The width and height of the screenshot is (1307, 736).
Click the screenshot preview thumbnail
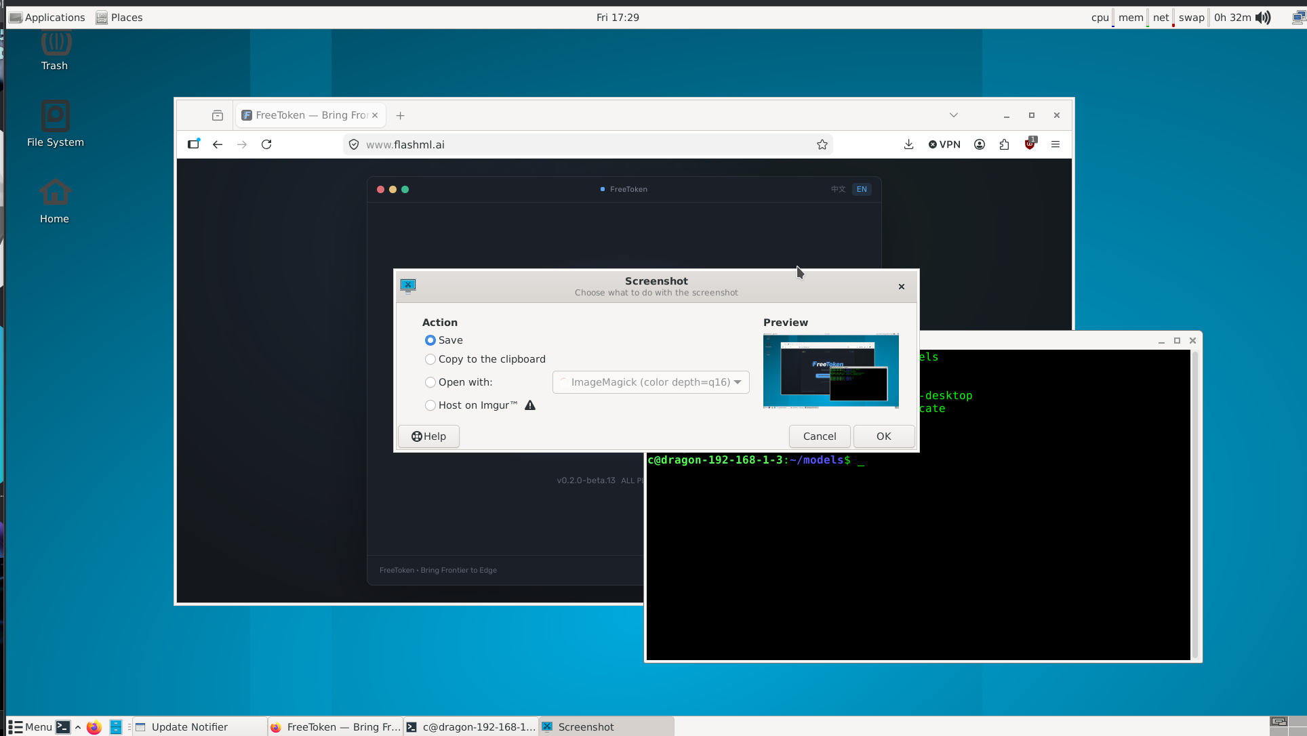pyautogui.click(x=831, y=370)
